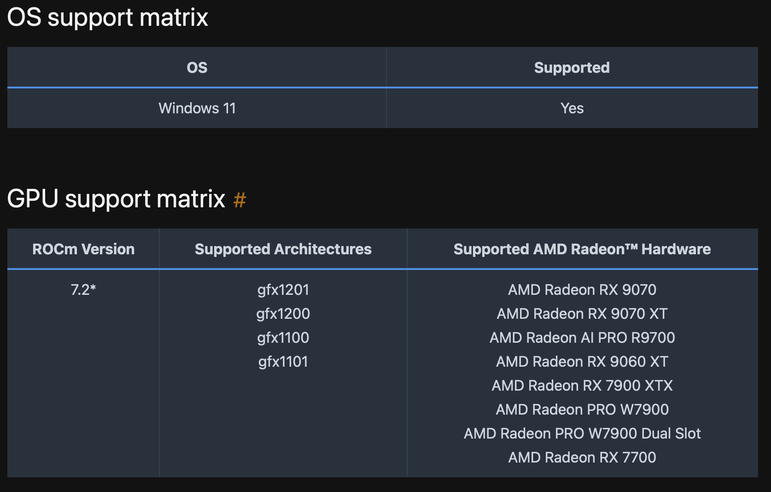Click the gfx1201 architecture entry

[x=283, y=290]
